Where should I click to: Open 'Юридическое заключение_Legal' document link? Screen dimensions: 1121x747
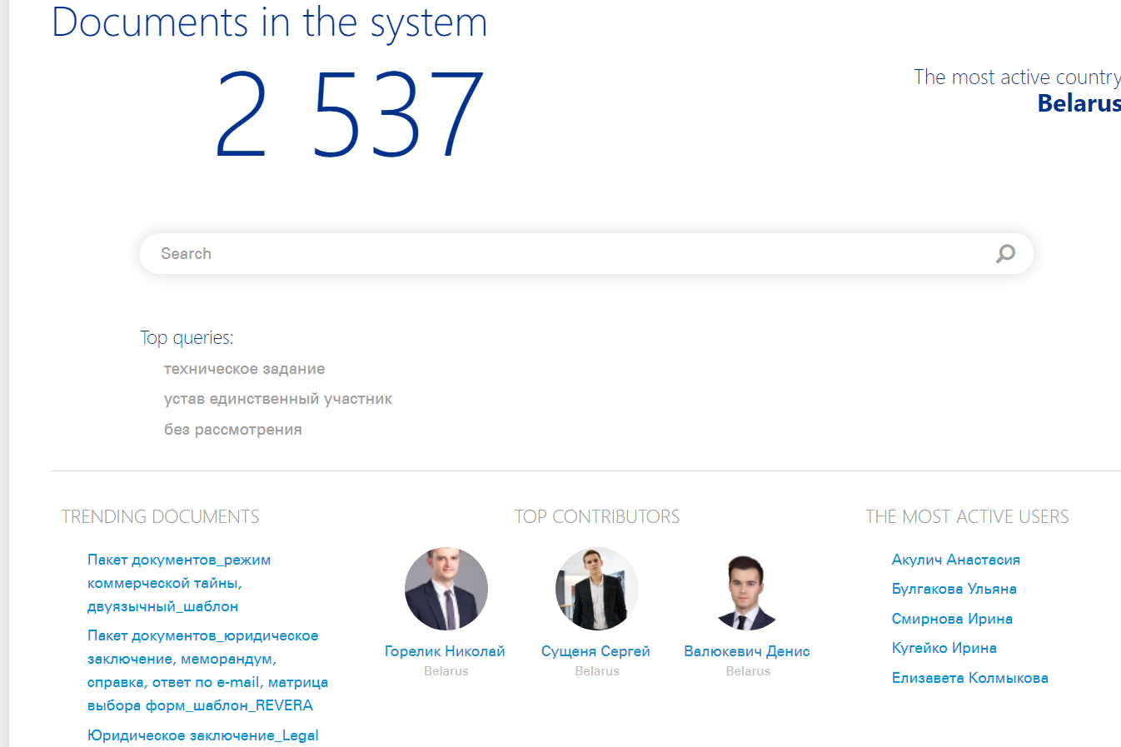[202, 735]
